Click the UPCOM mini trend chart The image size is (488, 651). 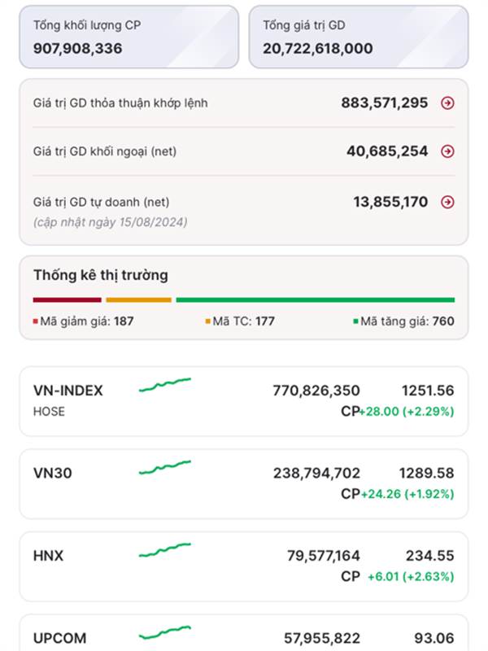coord(165,633)
